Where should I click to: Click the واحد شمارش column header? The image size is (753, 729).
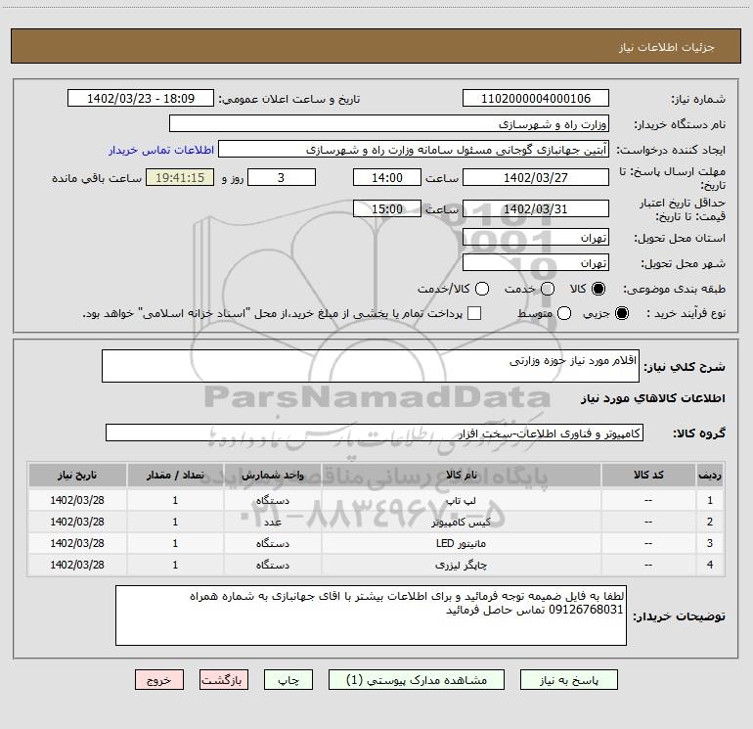[x=272, y=475]
